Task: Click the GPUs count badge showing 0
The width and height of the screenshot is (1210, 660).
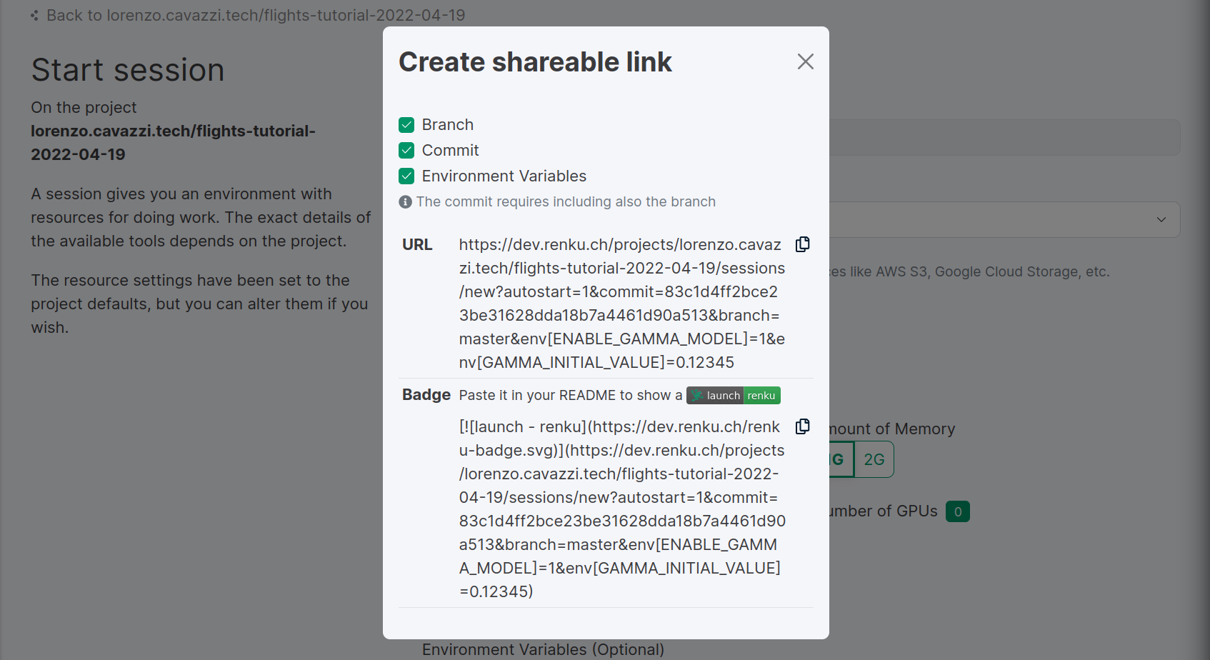Action: click(x=958, y=511)
